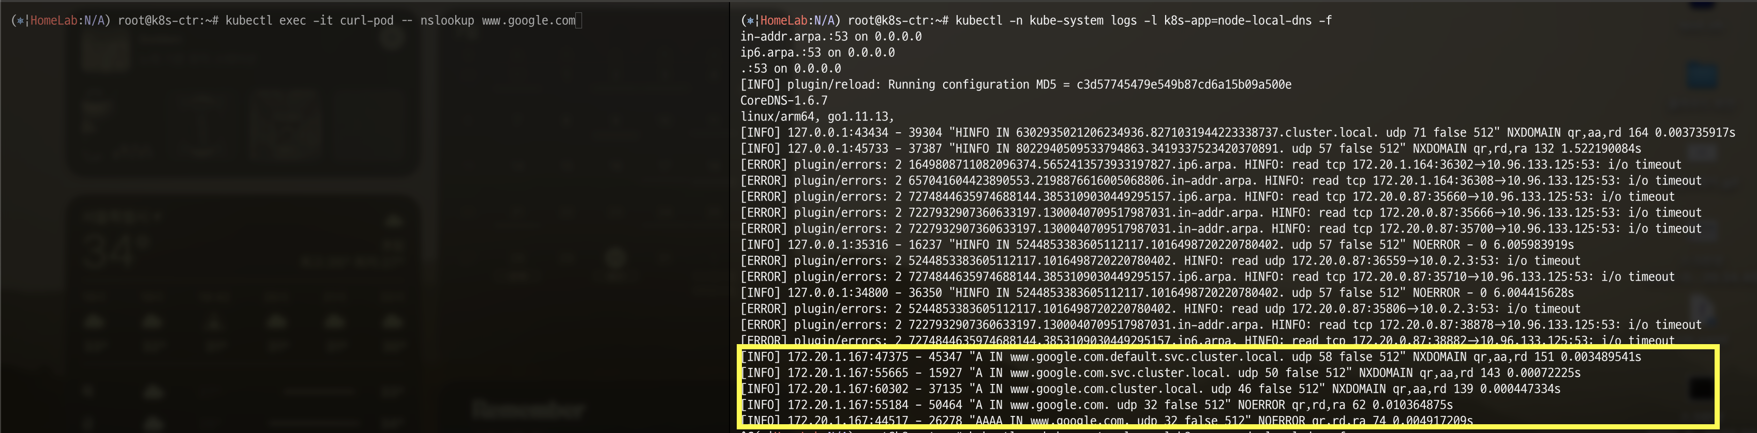The height and width of the screenshot is (433, 1757).
Task: Click ERROR line with source 172.20.1.164:36302
Action: [x=1211, y=165]
